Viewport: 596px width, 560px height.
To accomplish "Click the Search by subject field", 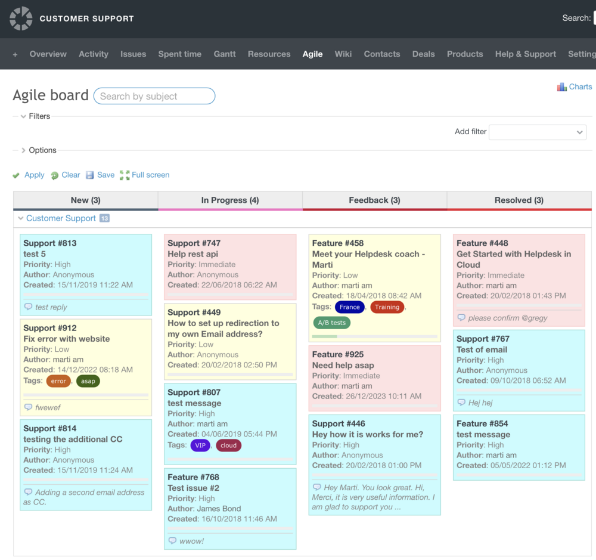I will pos(154,95).
